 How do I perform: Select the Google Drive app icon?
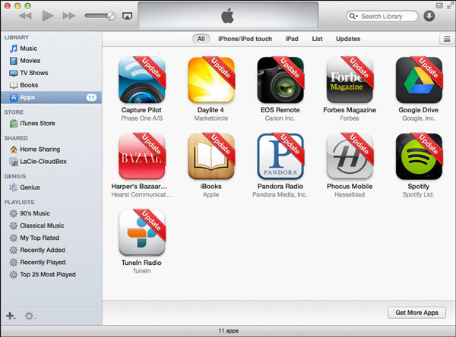419,80
